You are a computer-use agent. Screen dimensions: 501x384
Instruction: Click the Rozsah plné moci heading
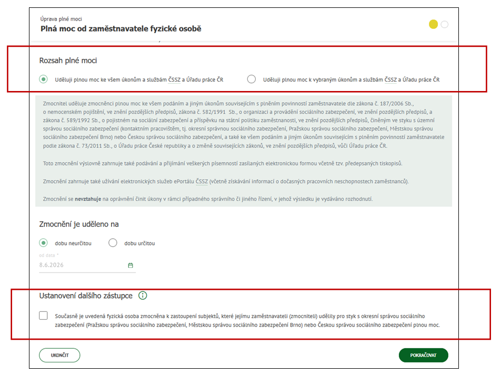click(x=68, y=60)
